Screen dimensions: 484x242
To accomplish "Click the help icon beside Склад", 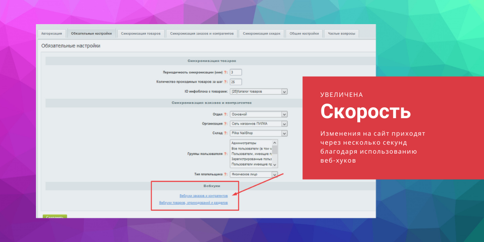I will coord(225,133).
